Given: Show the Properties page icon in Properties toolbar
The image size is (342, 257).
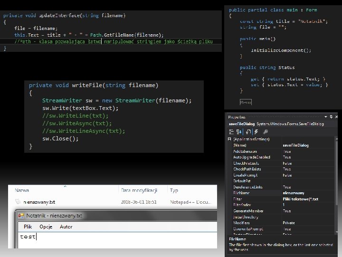Looking at the screenshot, I should click(248, 132).
